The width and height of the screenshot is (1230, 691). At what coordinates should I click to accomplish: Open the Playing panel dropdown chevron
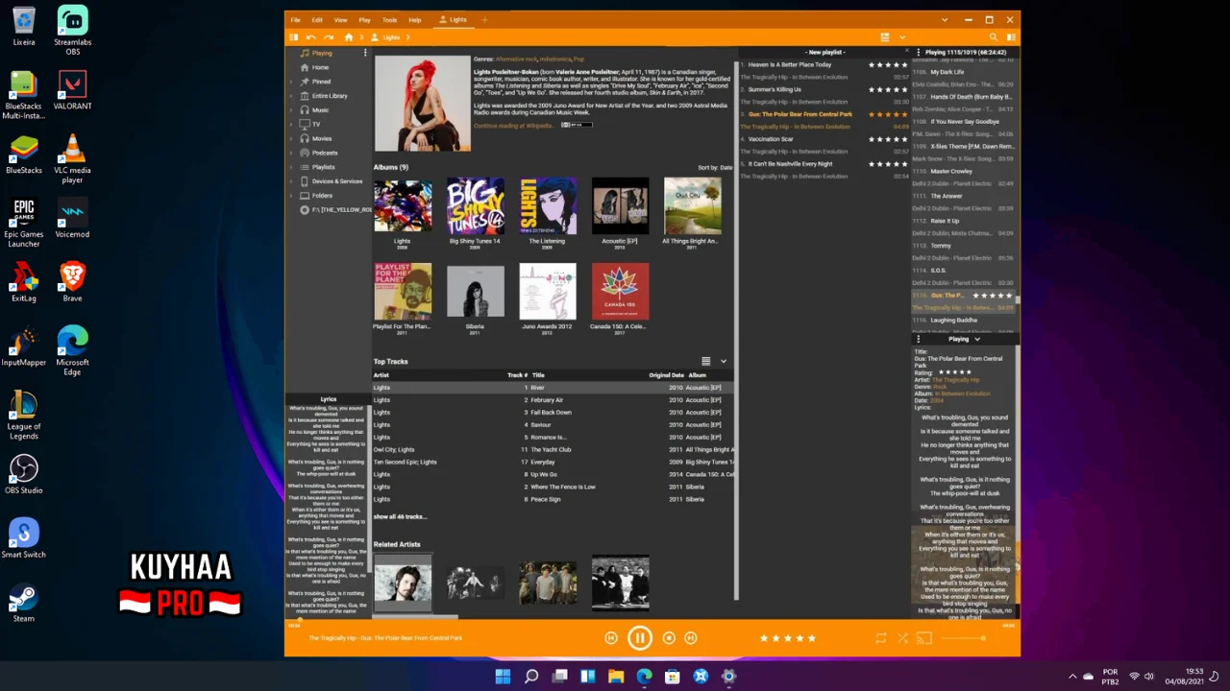(x=977, y=339)
